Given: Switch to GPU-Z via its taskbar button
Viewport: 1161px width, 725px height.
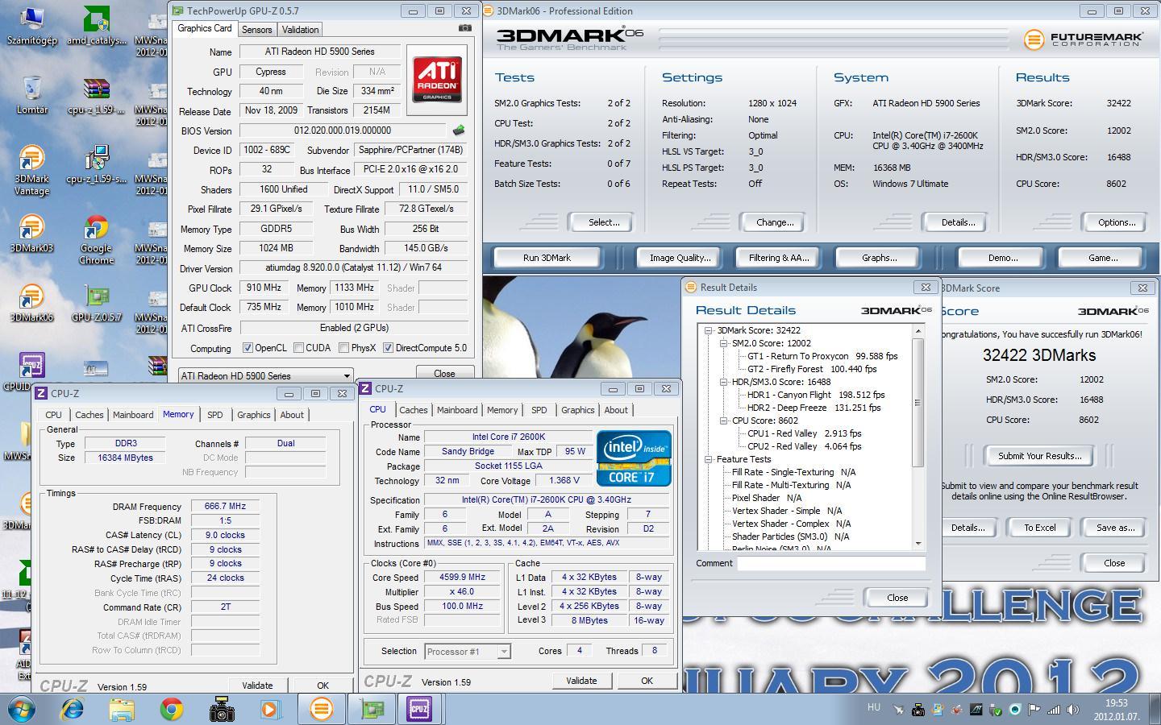Looking at the screenshot, I should pos(372,709).
